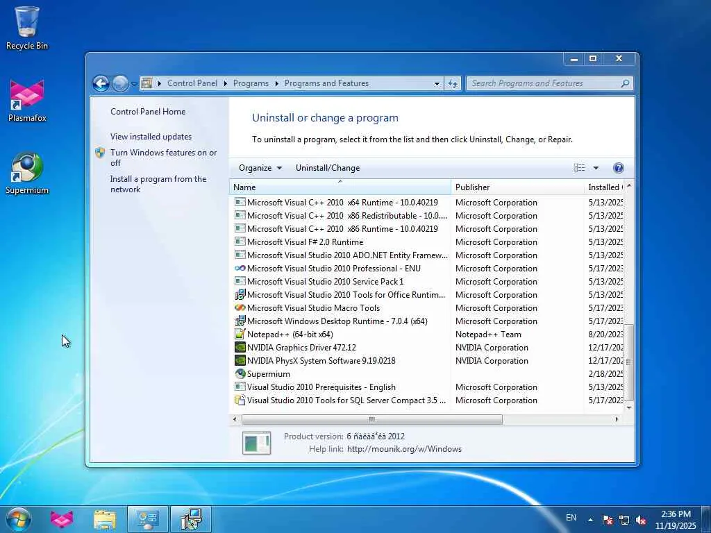The height and width of the screenshot is (533, 711).
Task: Open the Supermium desktop shortcut
Action: [27, 173]
